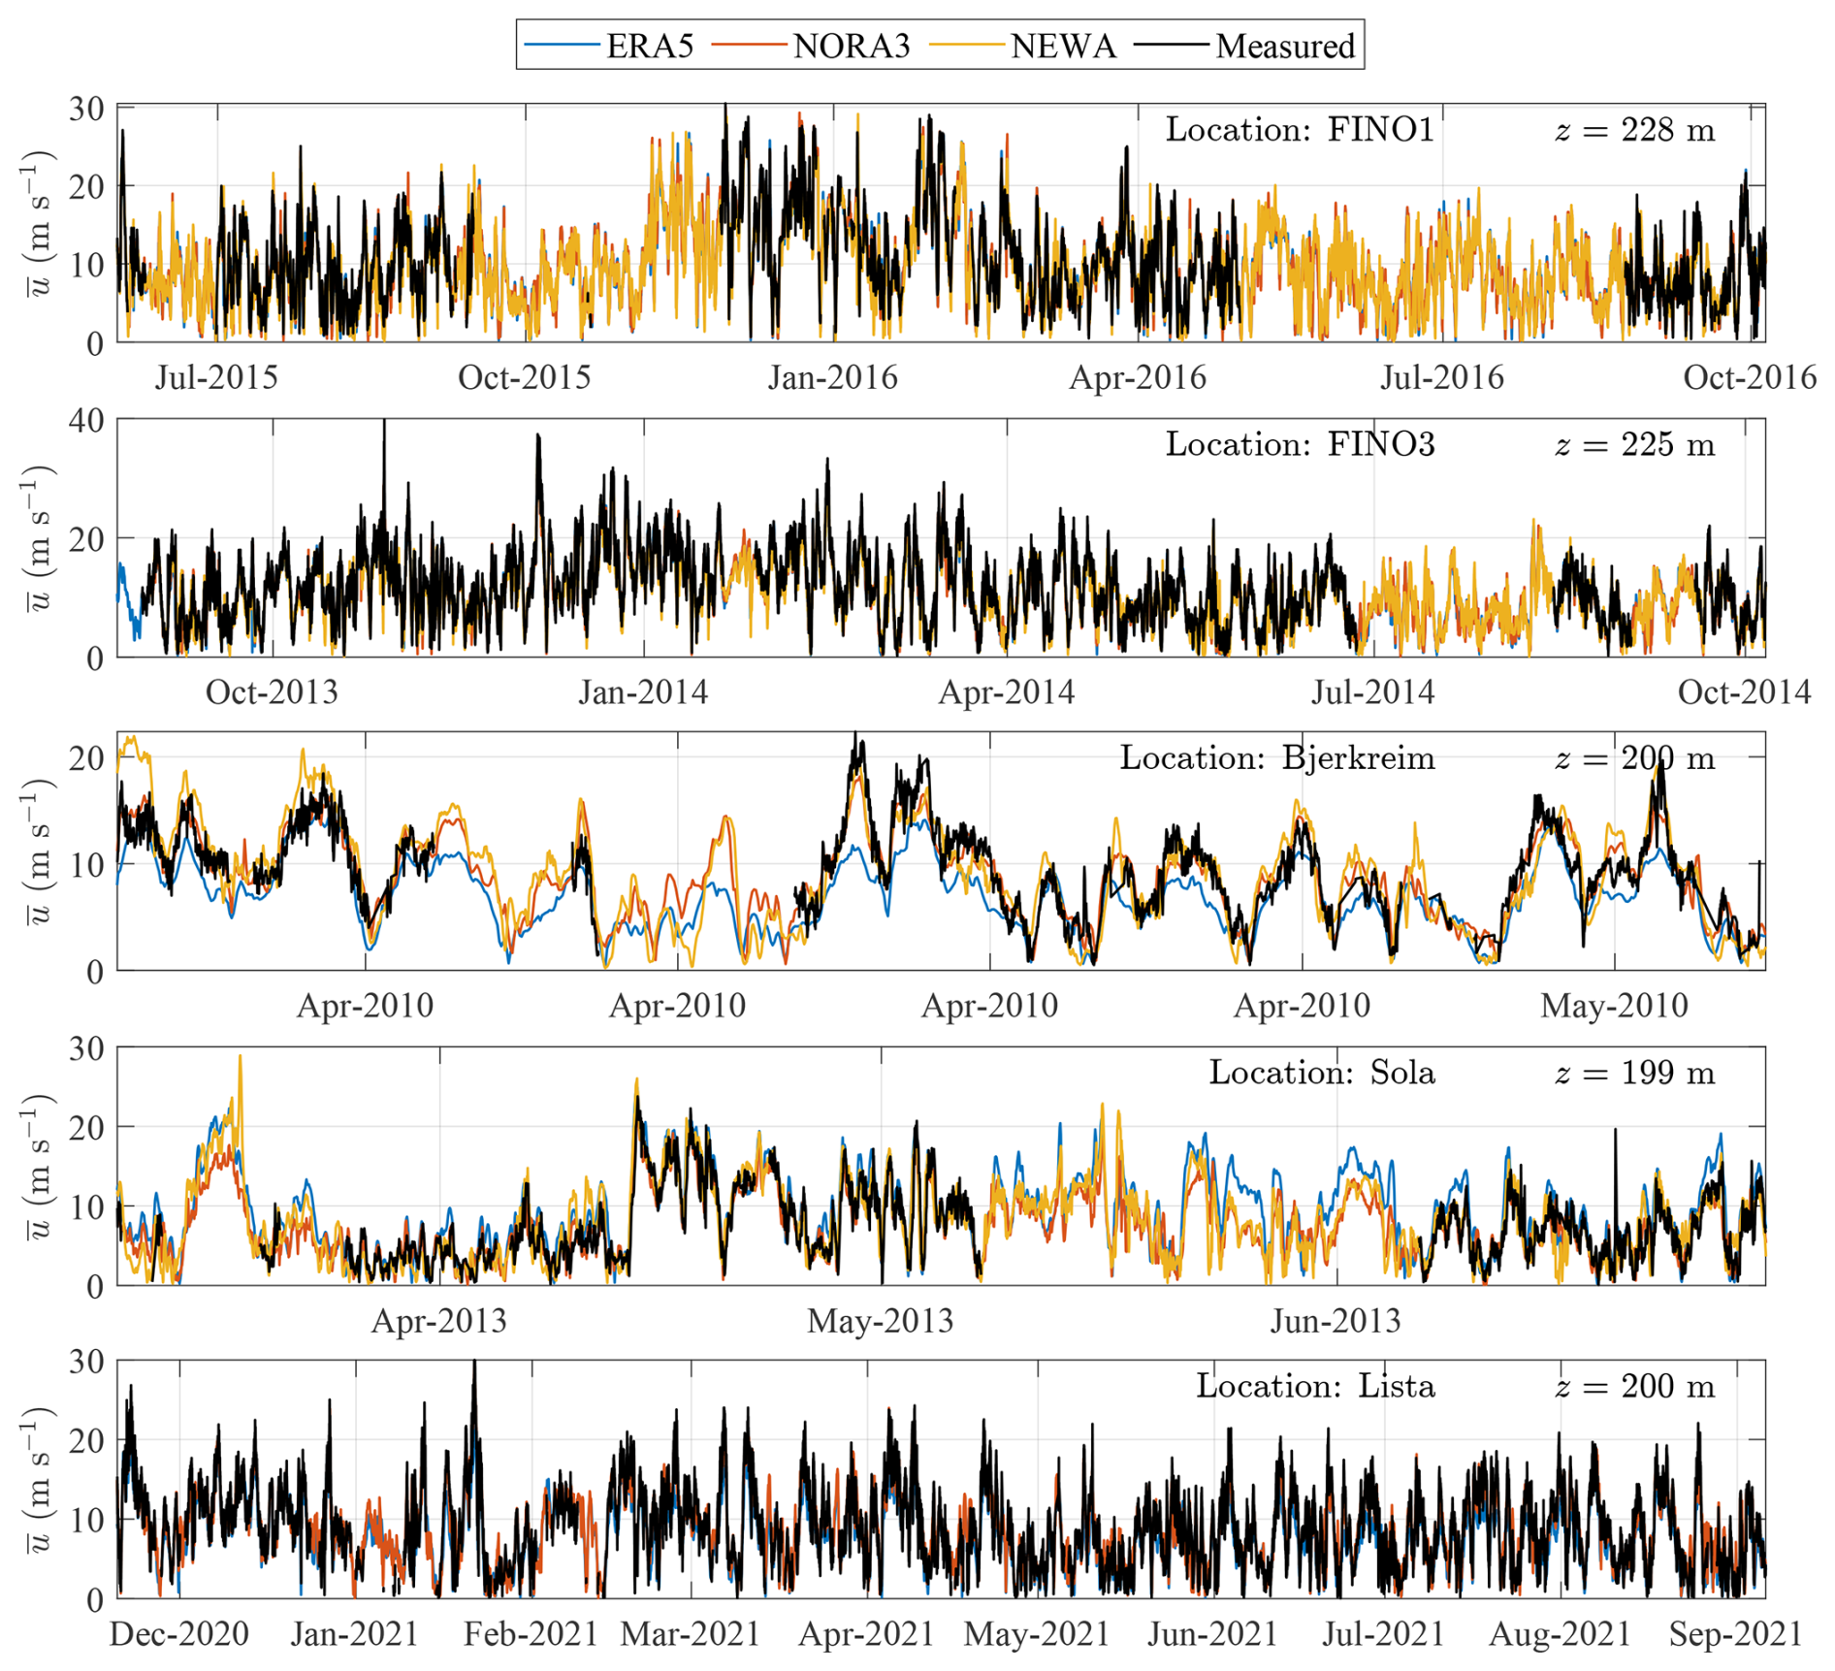Screen dimensions: 1835x1671
Task: Click the 'Location: Lista' label
Action: (1314, 1387)
